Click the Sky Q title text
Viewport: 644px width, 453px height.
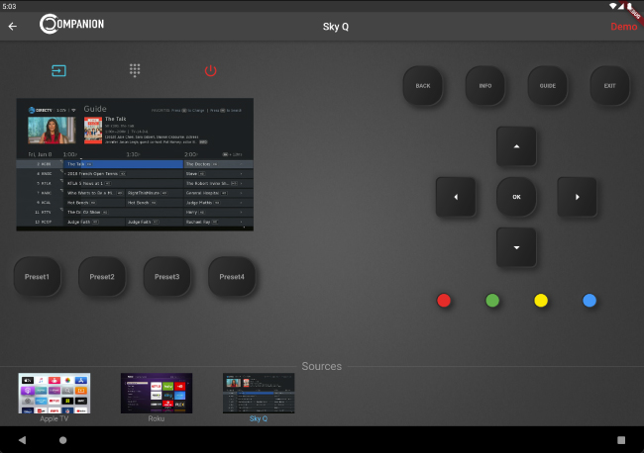(336, 27)
